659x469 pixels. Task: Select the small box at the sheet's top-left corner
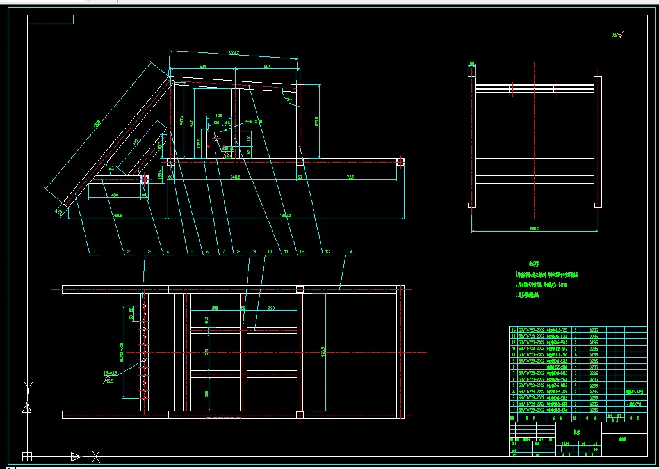pyautogui.click(x=51, y=20)
